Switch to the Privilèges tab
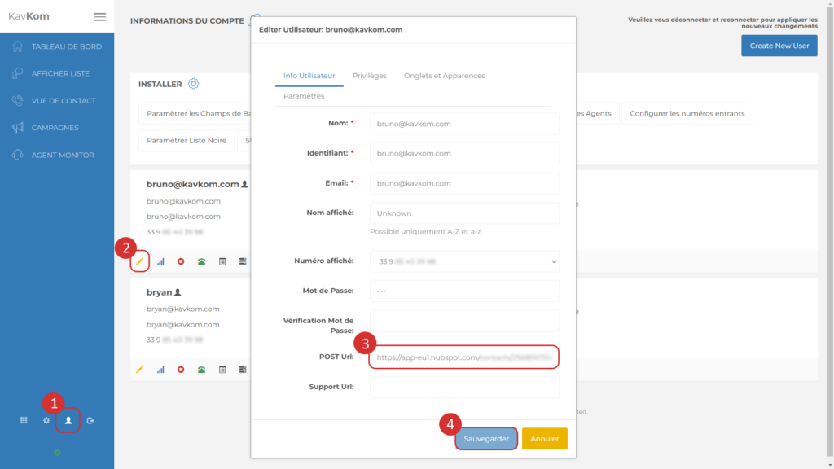Image resolution: width=834 pixels, height=469 pixels. [369, 76]
